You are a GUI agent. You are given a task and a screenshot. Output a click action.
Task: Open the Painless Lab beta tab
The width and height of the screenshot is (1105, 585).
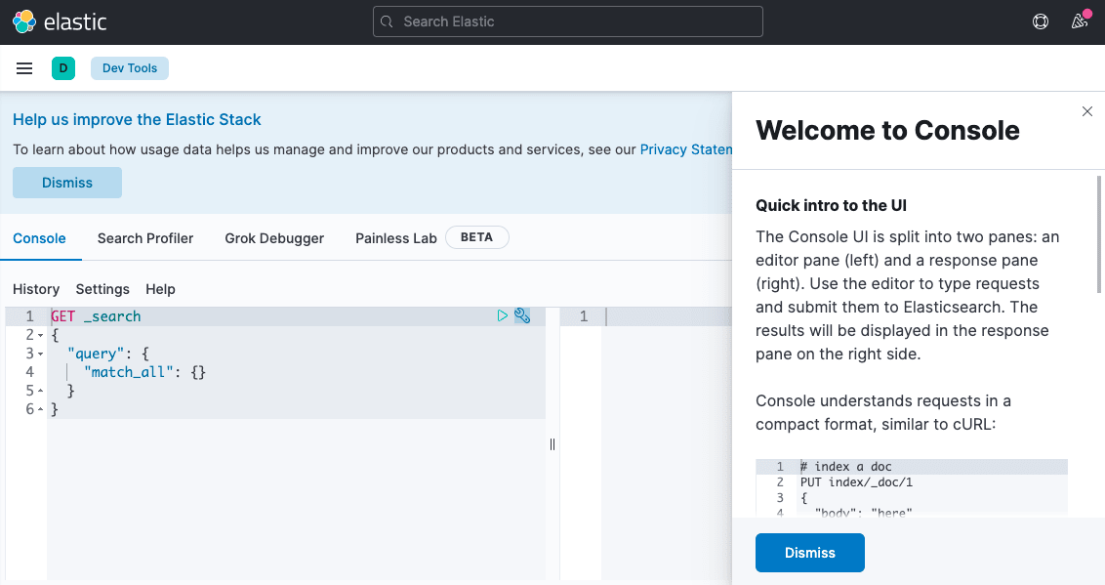click(395, 237)
